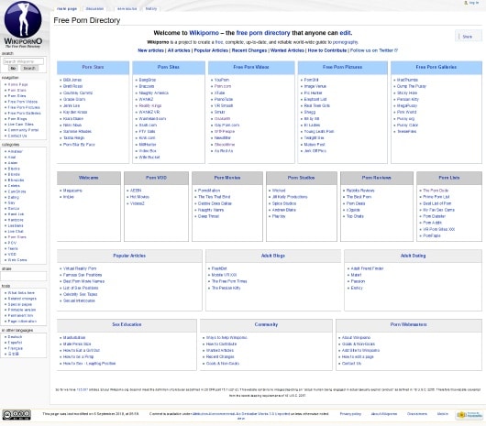Screen dimensions: 486x426
Task: Open the Mobile footer link
Action: pyautogui.click(x=442, y=414)
